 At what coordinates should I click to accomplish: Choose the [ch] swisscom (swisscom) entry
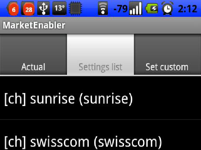click(x=100, y=135)
